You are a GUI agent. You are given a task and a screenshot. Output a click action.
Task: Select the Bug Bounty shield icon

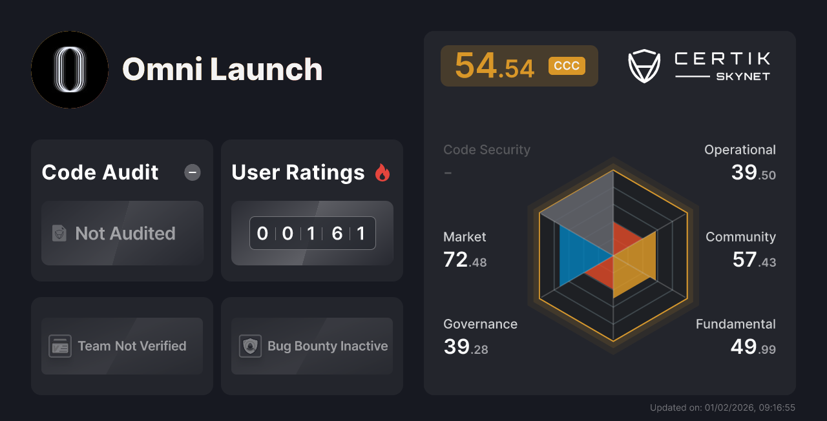coord(251,346)
